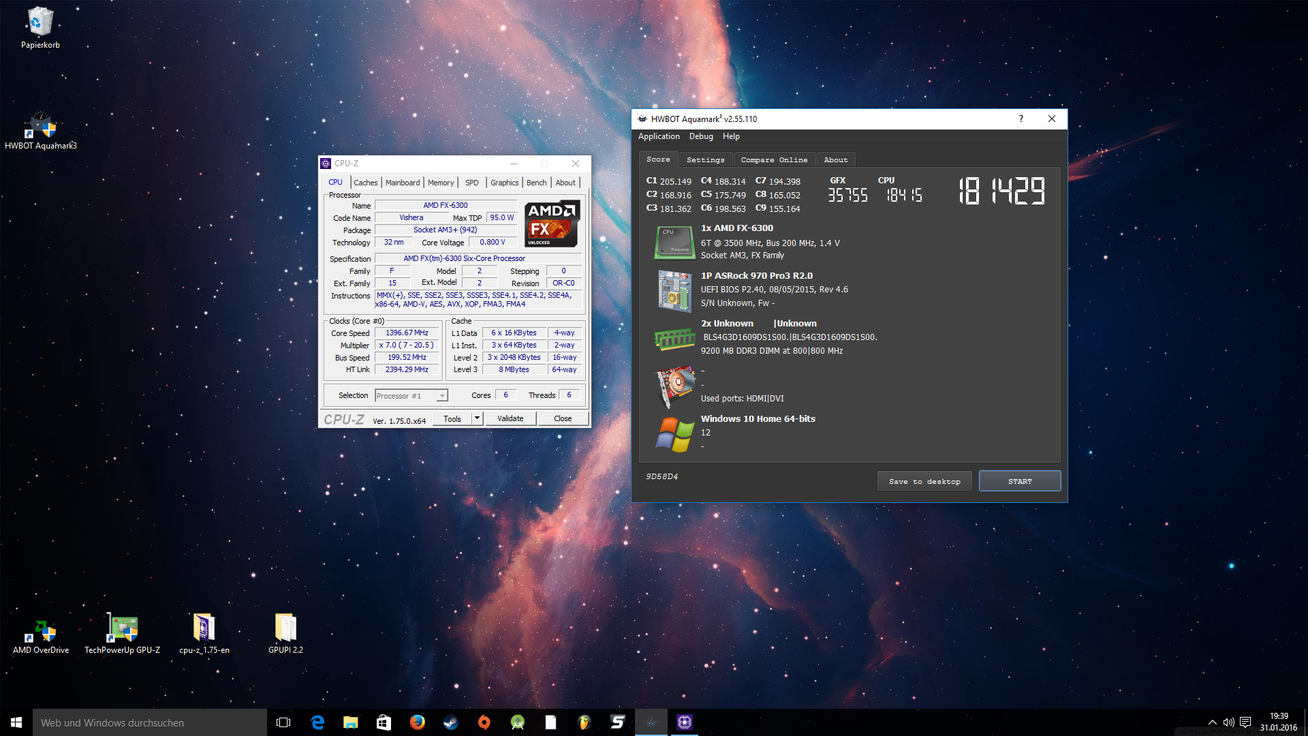This screenshot has height=736, width=1308.
Task: Click the Tools button in CPU-Z
Action: pos(452,418)
